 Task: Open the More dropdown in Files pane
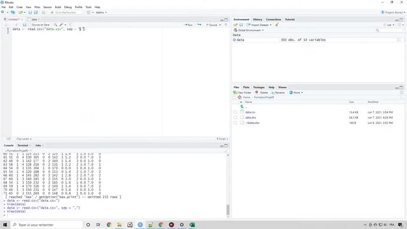(x=296, y=92)
